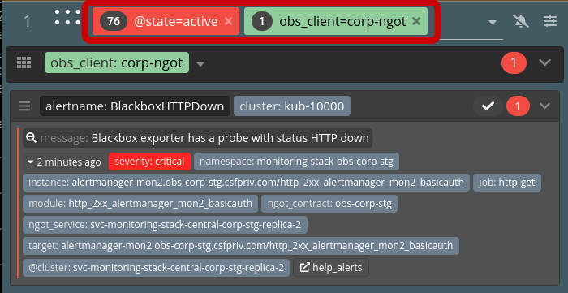Click the checkmark acknowledge button
This screenshot has width=568, height=293.
[x=488, y=106]
